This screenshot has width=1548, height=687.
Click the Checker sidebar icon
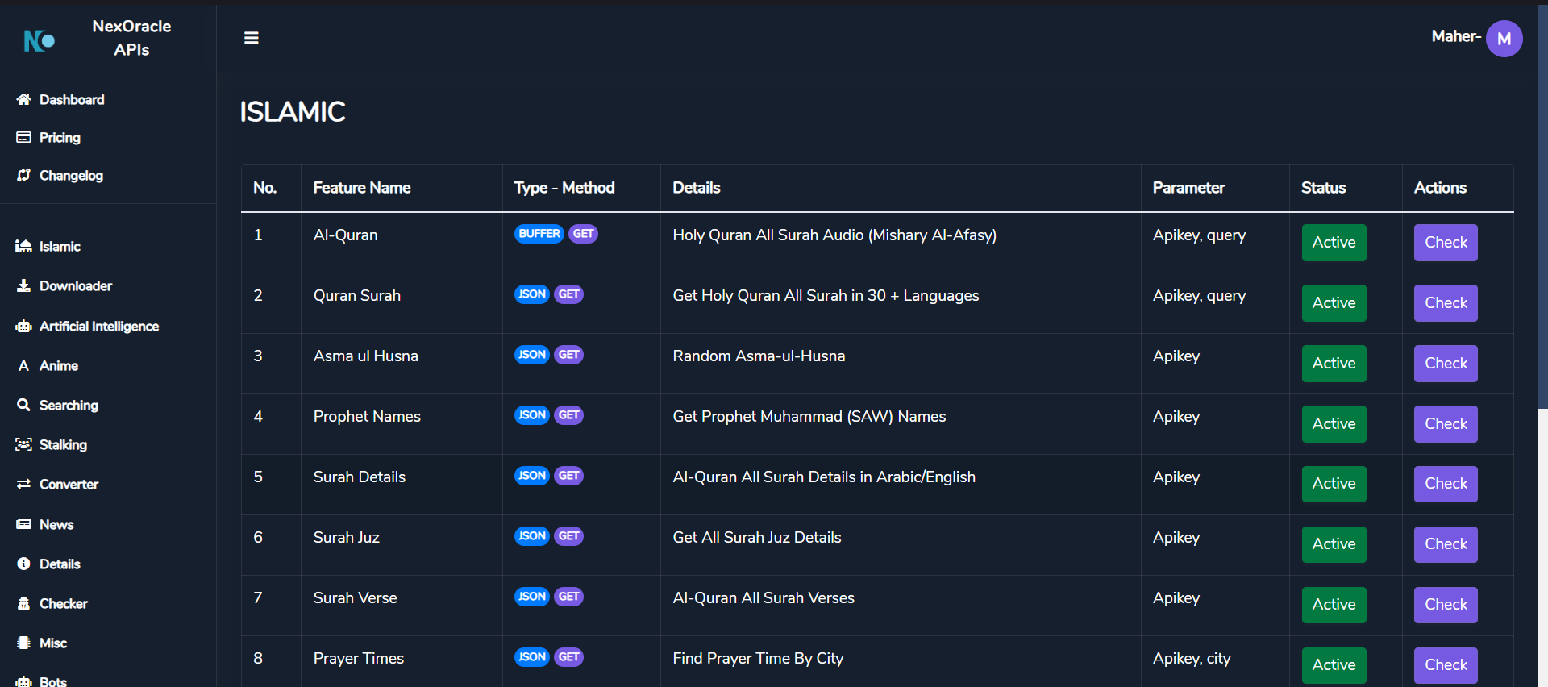coord(23,603)
